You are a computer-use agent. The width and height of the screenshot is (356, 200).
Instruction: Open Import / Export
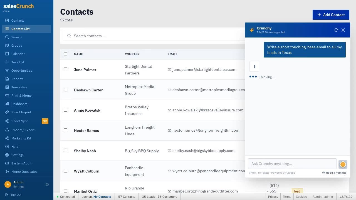coord(27,130)
